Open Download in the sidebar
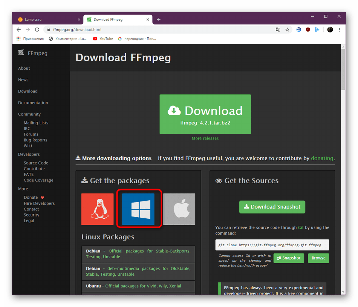 [28, 91]
